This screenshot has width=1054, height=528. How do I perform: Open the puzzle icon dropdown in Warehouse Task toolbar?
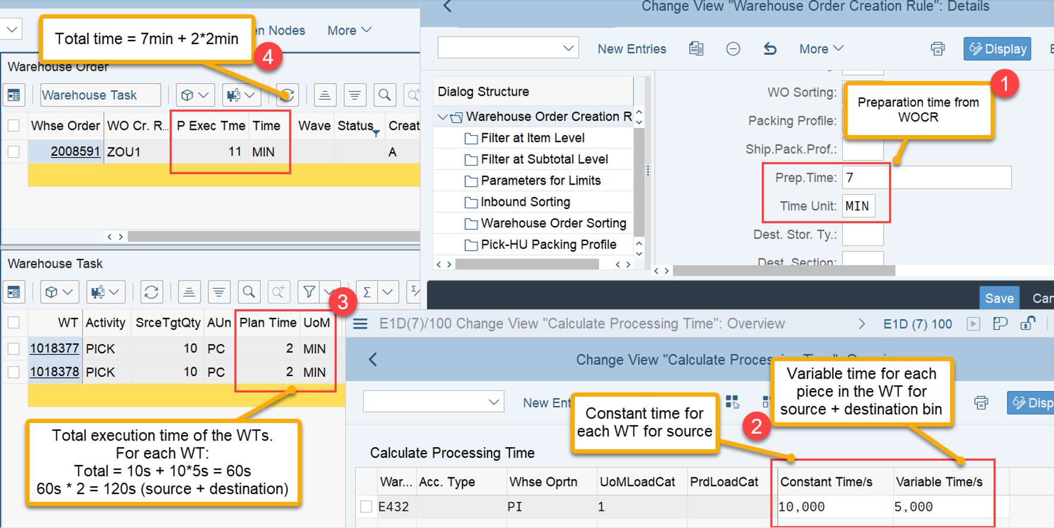(x=105, y=292)
